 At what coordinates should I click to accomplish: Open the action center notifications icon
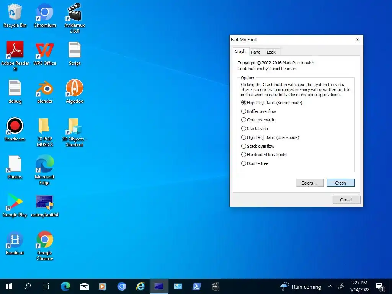click(380, 286)
